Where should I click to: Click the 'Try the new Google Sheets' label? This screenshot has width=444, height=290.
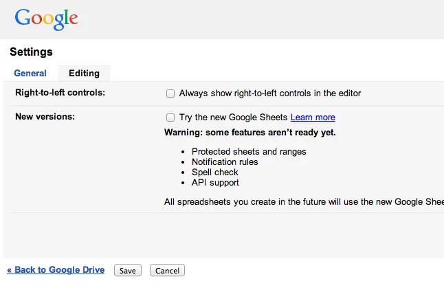point(233,118)
